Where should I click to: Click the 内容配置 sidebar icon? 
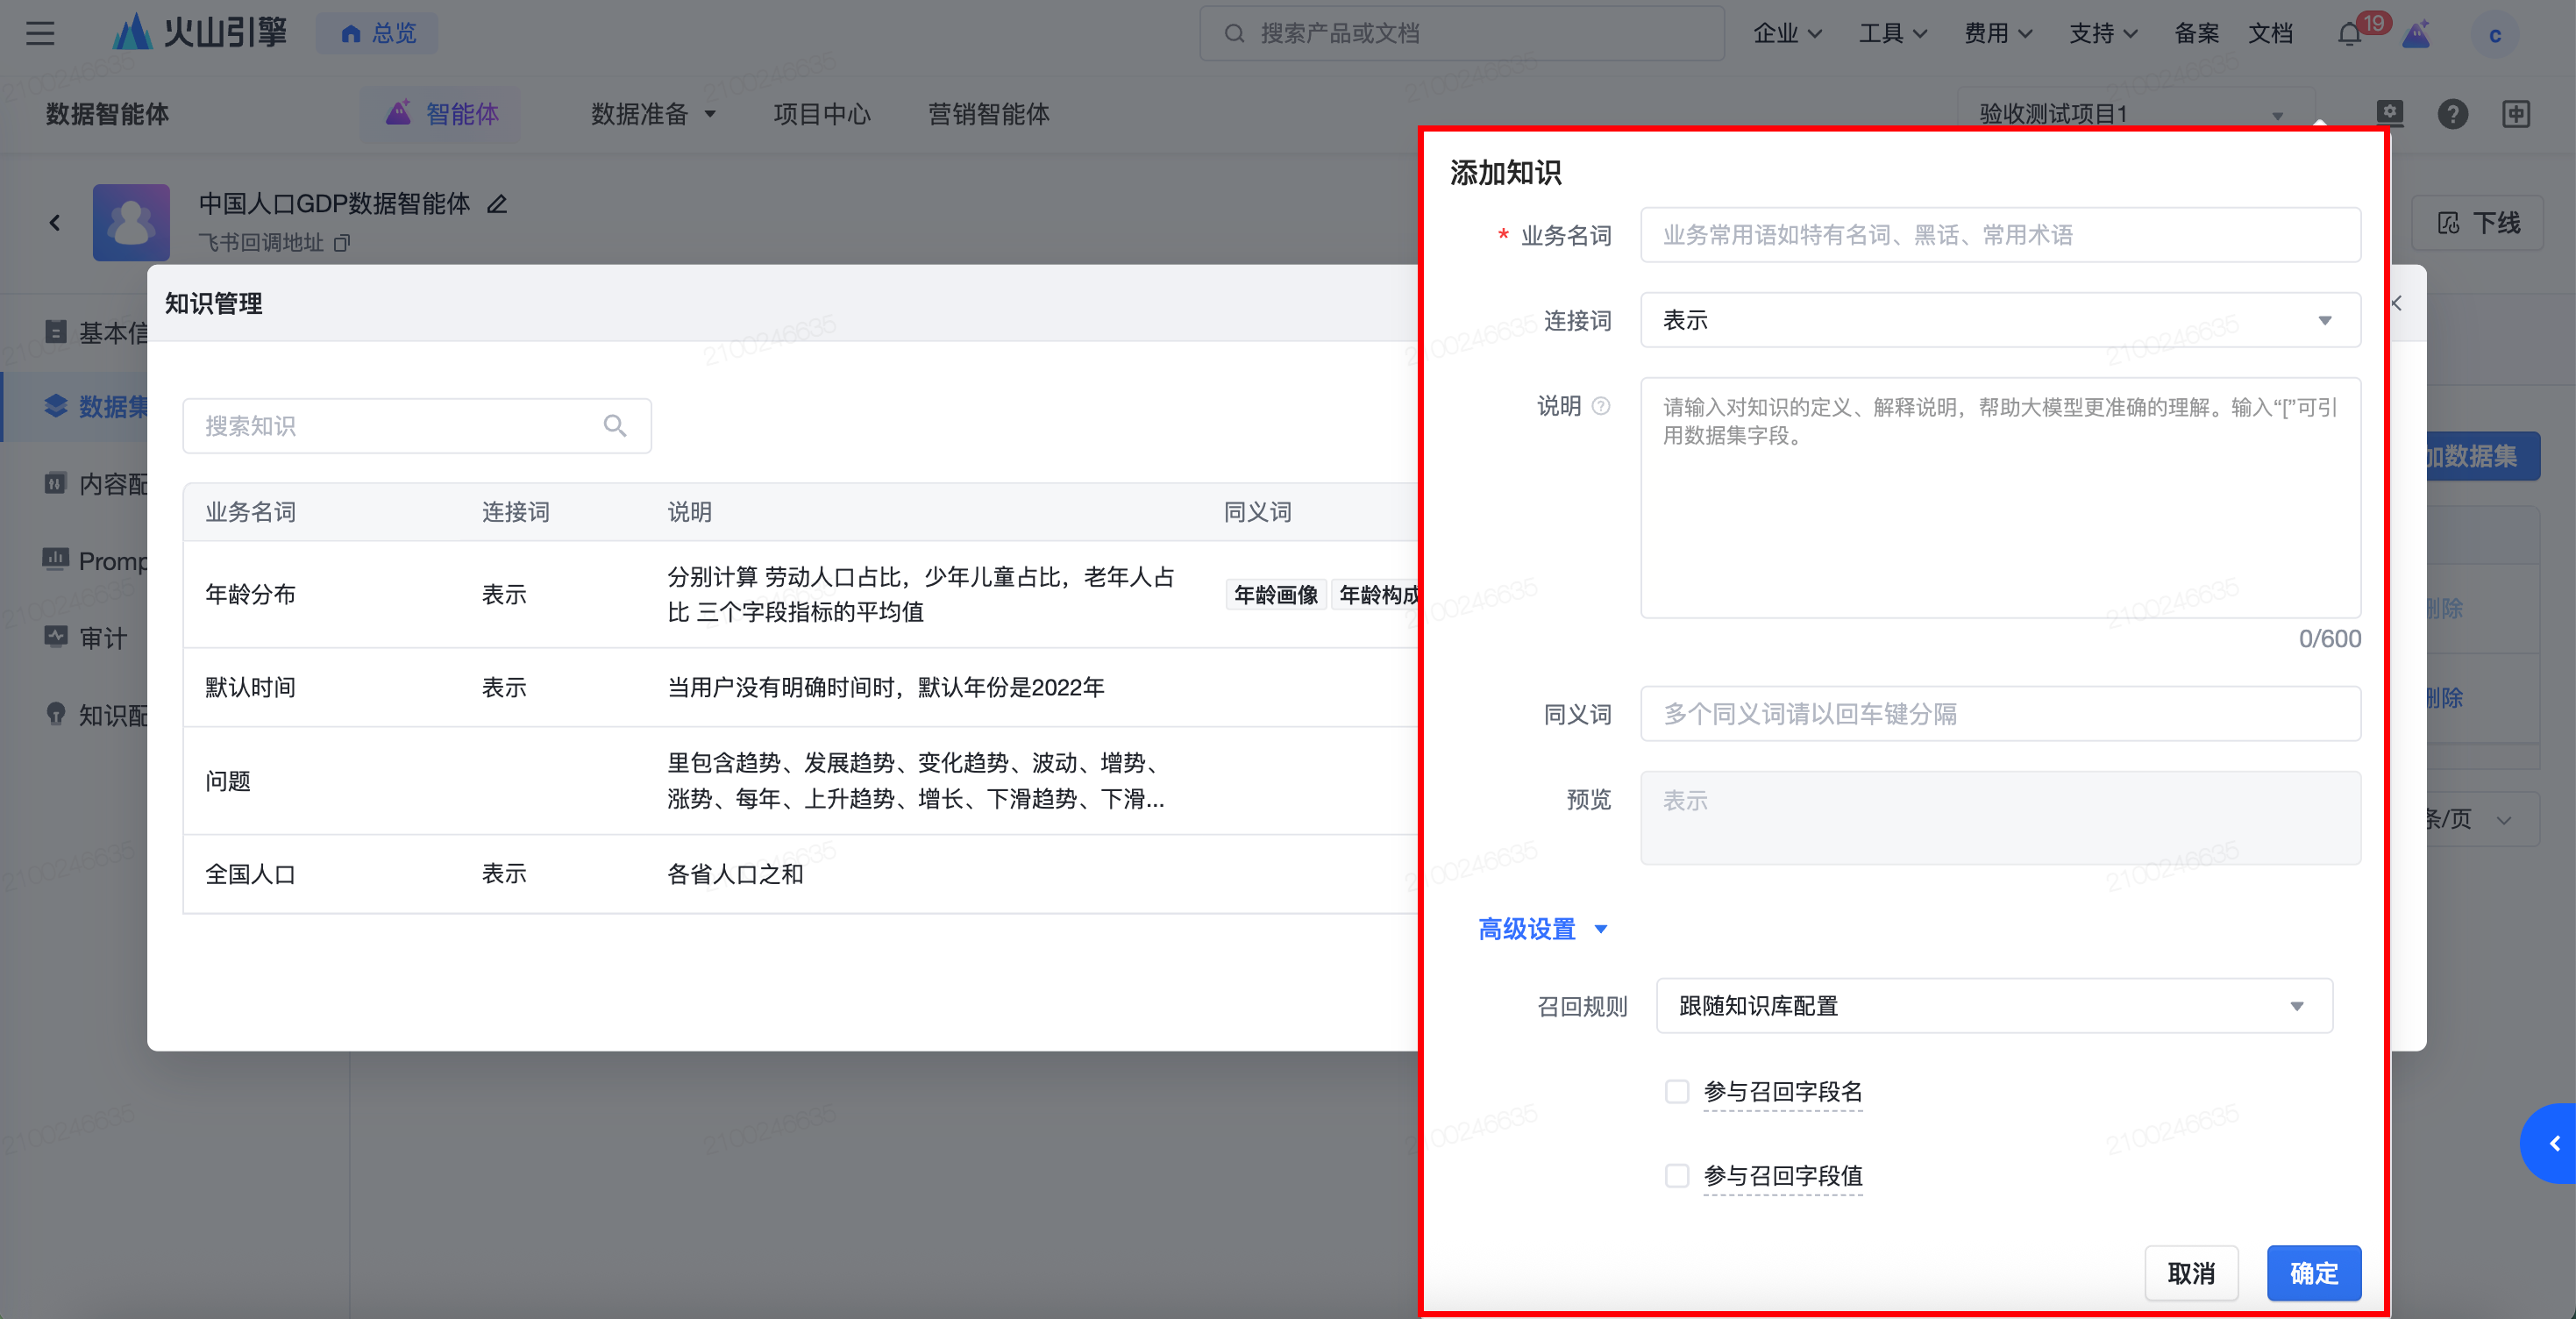point(56,484)
